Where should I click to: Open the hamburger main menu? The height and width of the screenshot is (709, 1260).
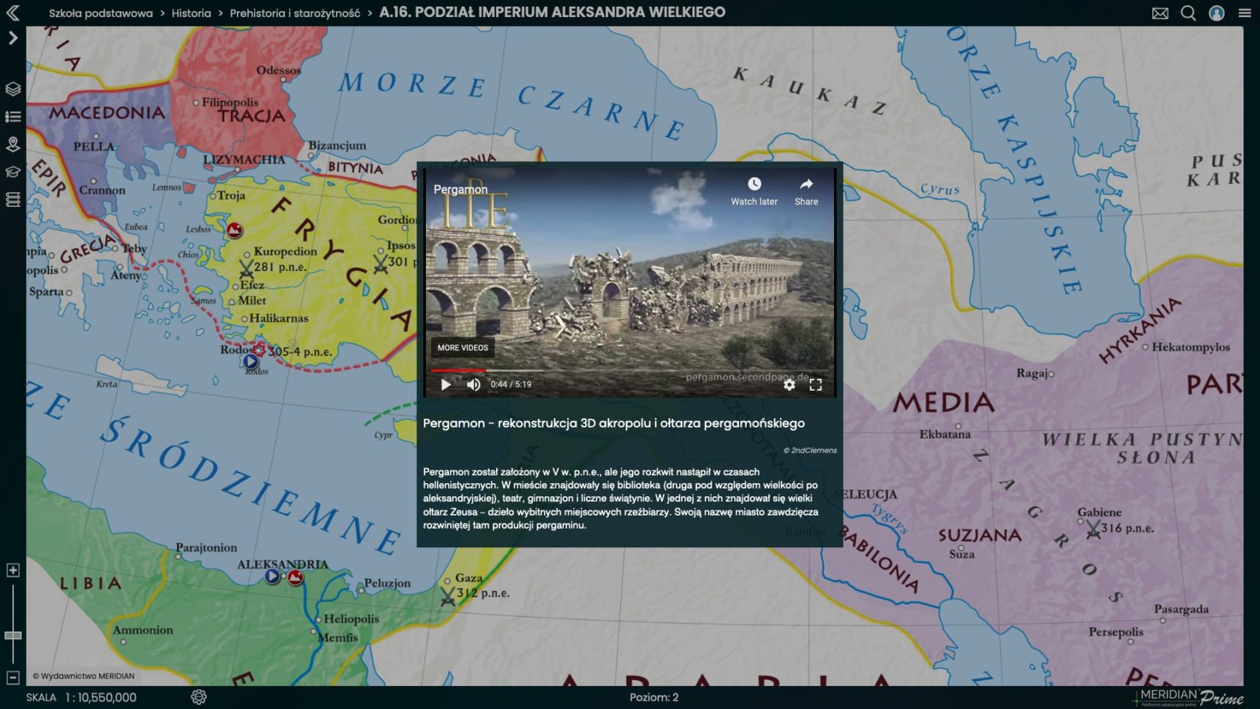pos(1244,13)
